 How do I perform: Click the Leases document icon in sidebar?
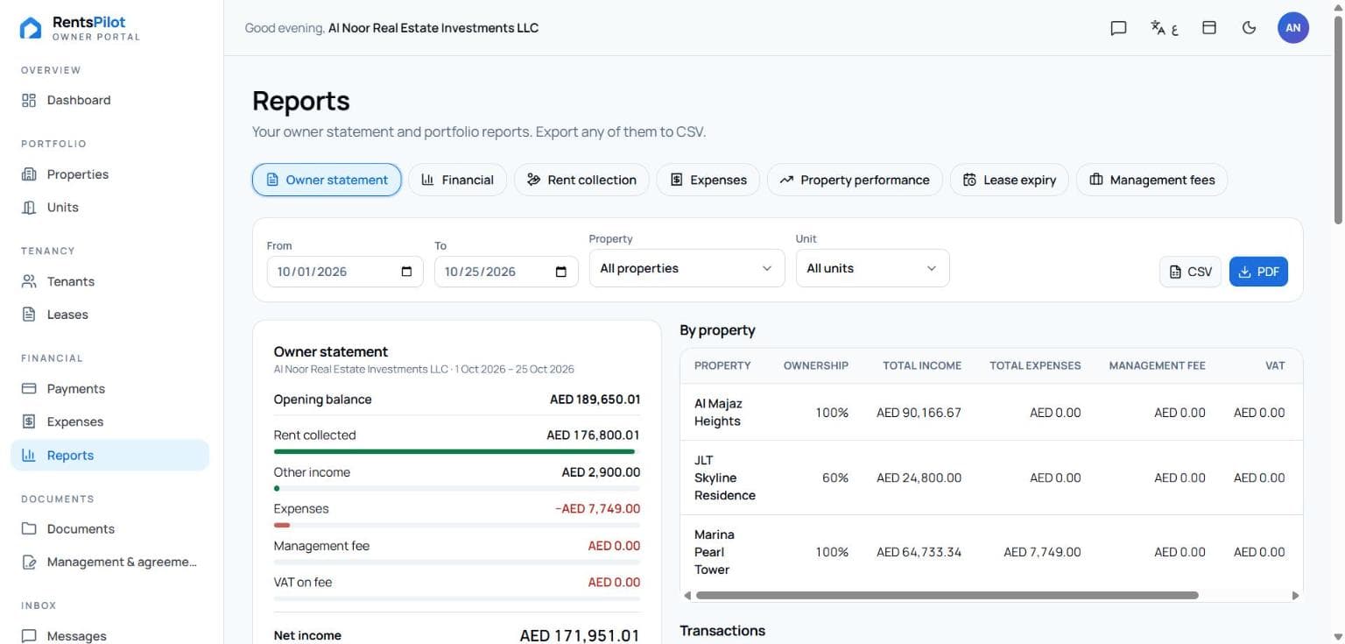coord(29,315)
